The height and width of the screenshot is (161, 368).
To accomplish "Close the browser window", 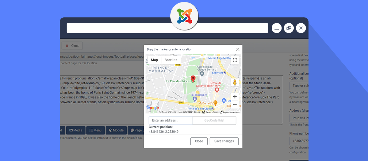I will tap(301, 28).
